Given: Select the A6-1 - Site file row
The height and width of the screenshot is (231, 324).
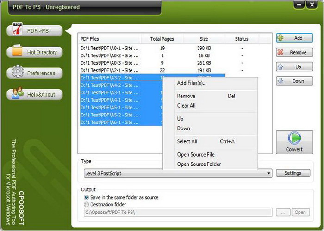Looking at the screenshot, I should (121, 122).
